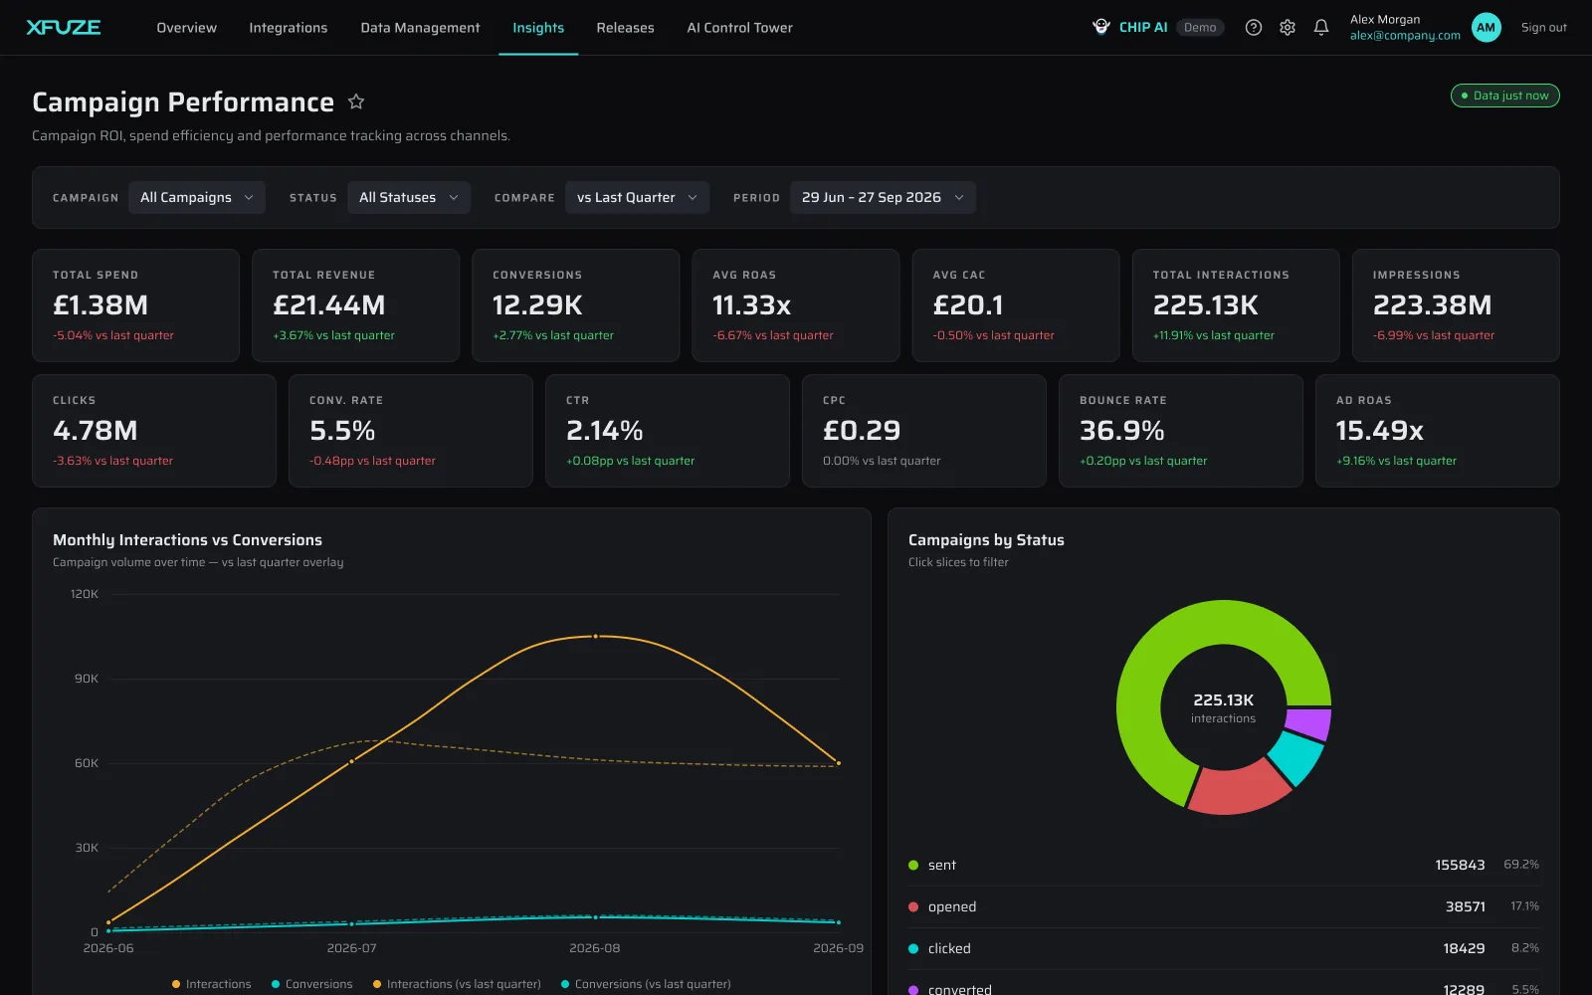Click the red opened donut slice
Screen dimensions: 1592x995
click(x=1236, y=790)
